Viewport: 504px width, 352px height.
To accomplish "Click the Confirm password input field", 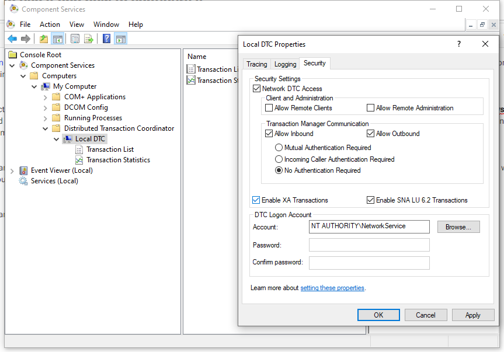I will pyautogui.click(x=369, y=263).
